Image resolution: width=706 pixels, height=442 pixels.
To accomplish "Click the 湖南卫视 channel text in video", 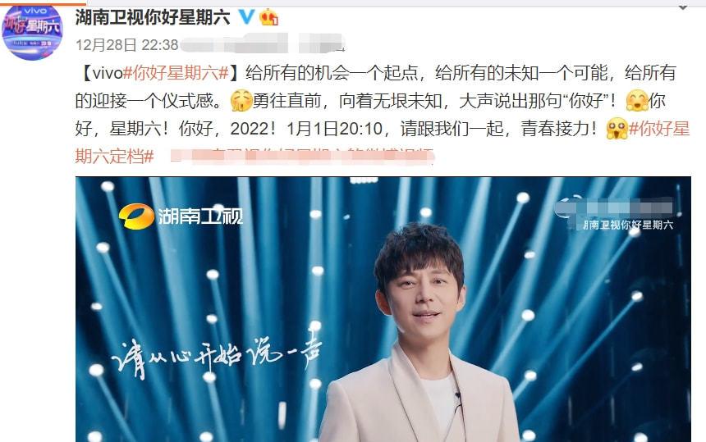I will (200, 216).
